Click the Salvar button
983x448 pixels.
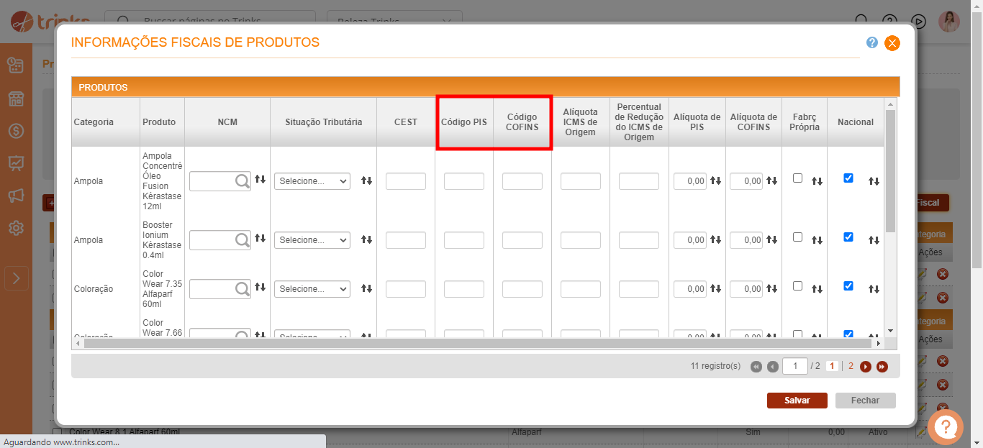[797, 401]
